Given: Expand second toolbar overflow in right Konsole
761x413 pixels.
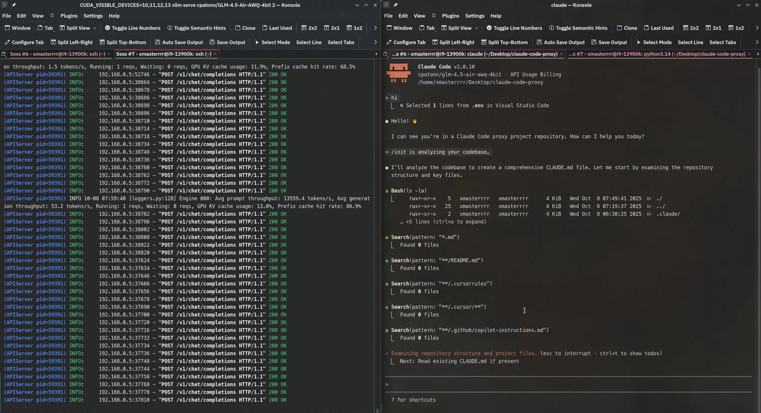Looking at the screenshot, I should [x=757, y=42].
